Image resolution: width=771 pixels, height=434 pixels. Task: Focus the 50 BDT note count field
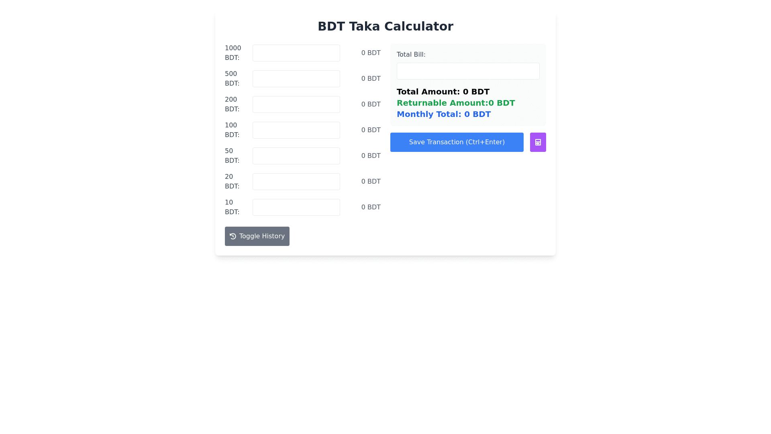[x=296, y=156]
